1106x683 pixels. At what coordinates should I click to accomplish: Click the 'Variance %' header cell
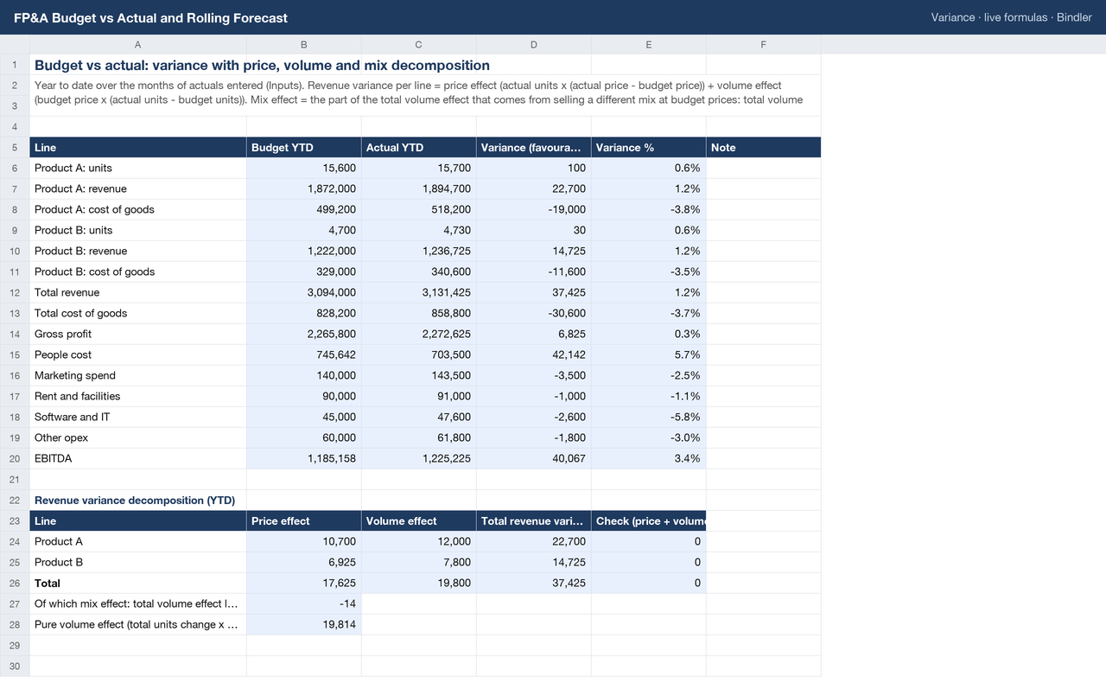point(649,148)
